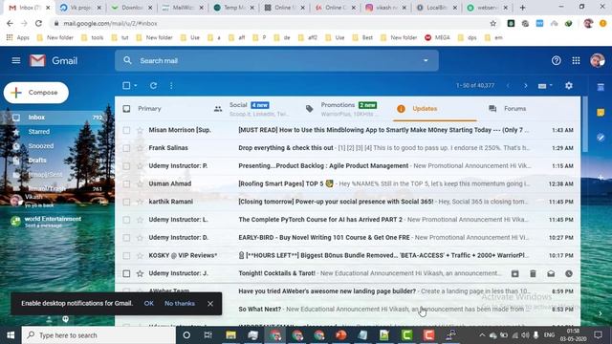Tick the checkbox for Misan Morrison email
Screen dimensions: 612x344
[126, 130]
